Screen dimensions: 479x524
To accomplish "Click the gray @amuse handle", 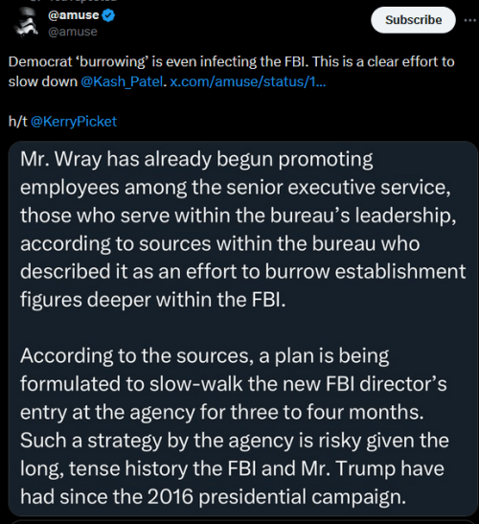I will [73, 32].
